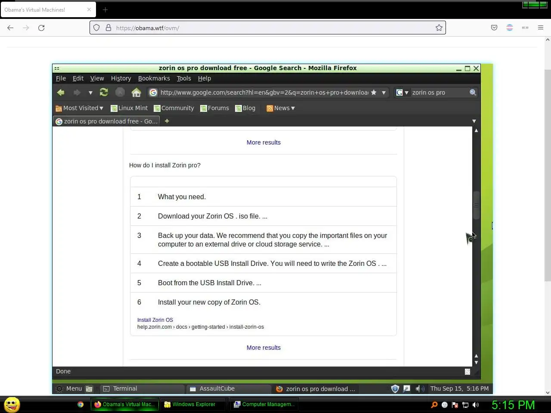Switch to Terminal in the Mint panel
Viewport: 551px width, 413px height.
coord(142,389)
